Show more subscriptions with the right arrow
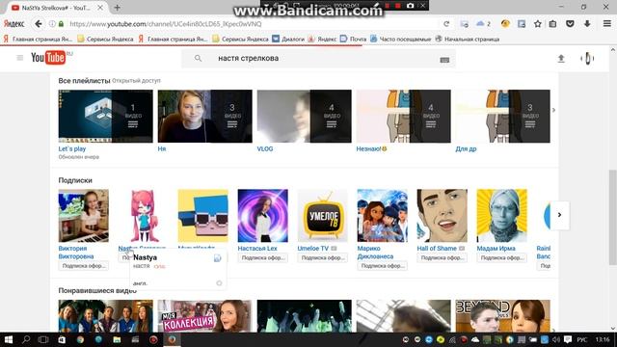The height and width of the screenshot is (347, 617). [x=559, y=215]
